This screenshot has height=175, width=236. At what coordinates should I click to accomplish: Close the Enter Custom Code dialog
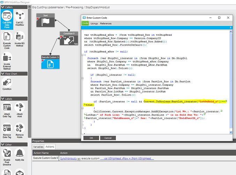[x=228, y=17]
